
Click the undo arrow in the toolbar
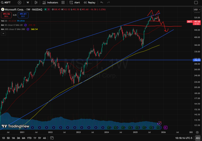pos(101,3)
